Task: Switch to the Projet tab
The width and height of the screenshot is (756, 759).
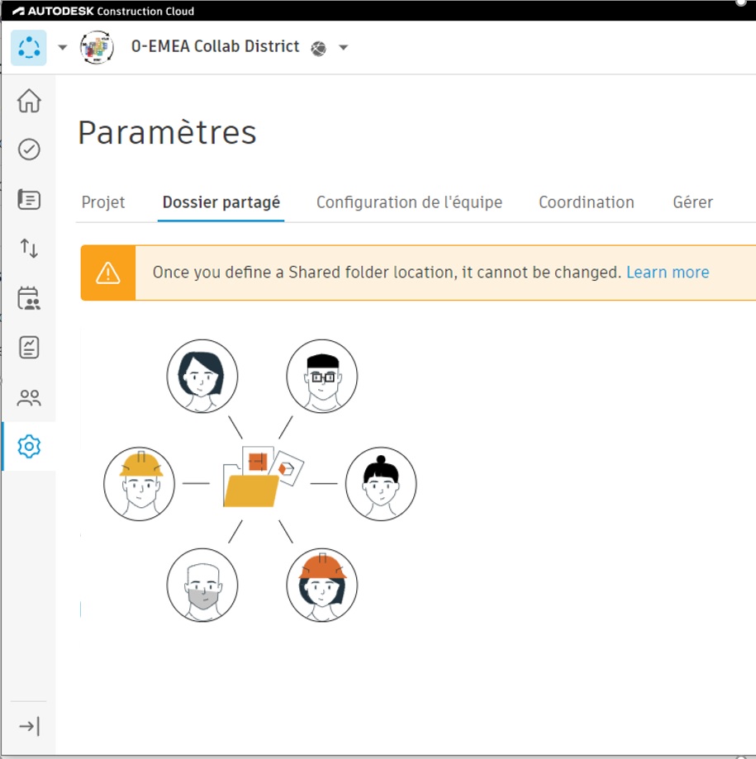Action: [x=103, y=202]
